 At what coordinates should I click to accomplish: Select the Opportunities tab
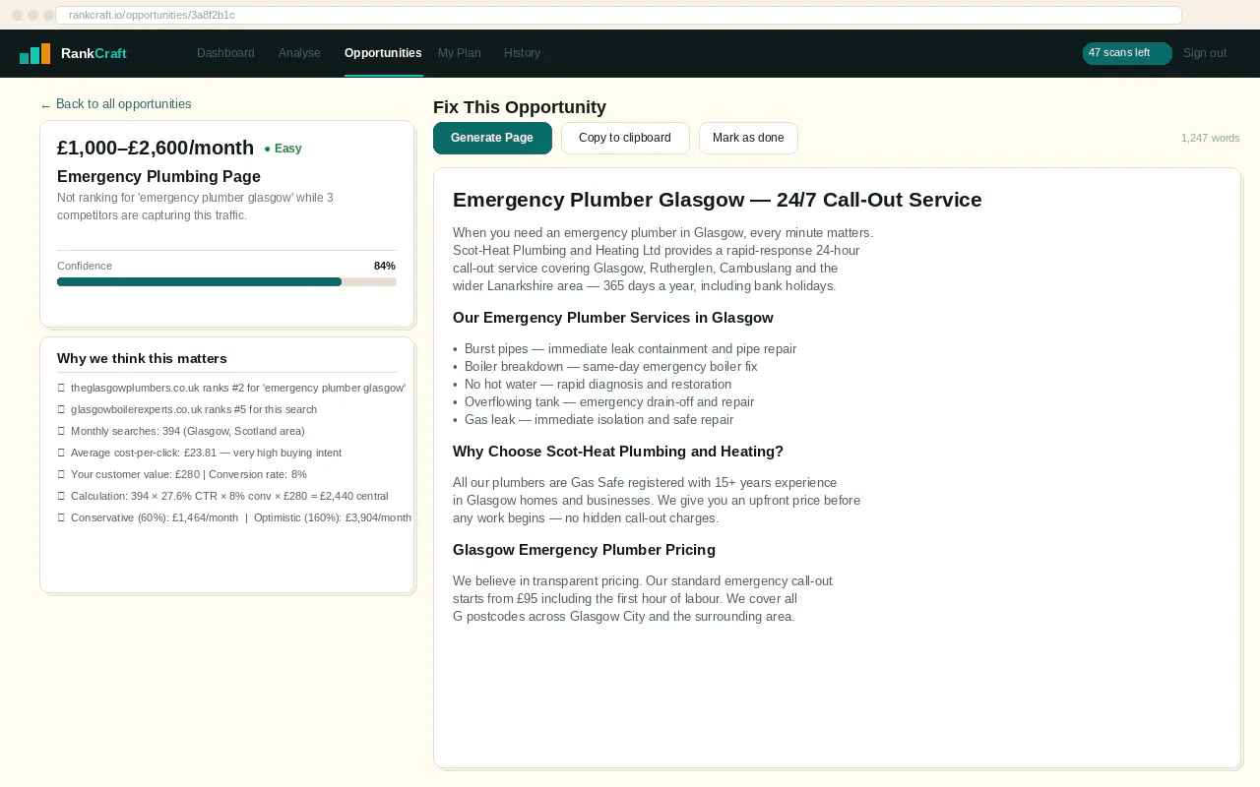click(383, 53)
